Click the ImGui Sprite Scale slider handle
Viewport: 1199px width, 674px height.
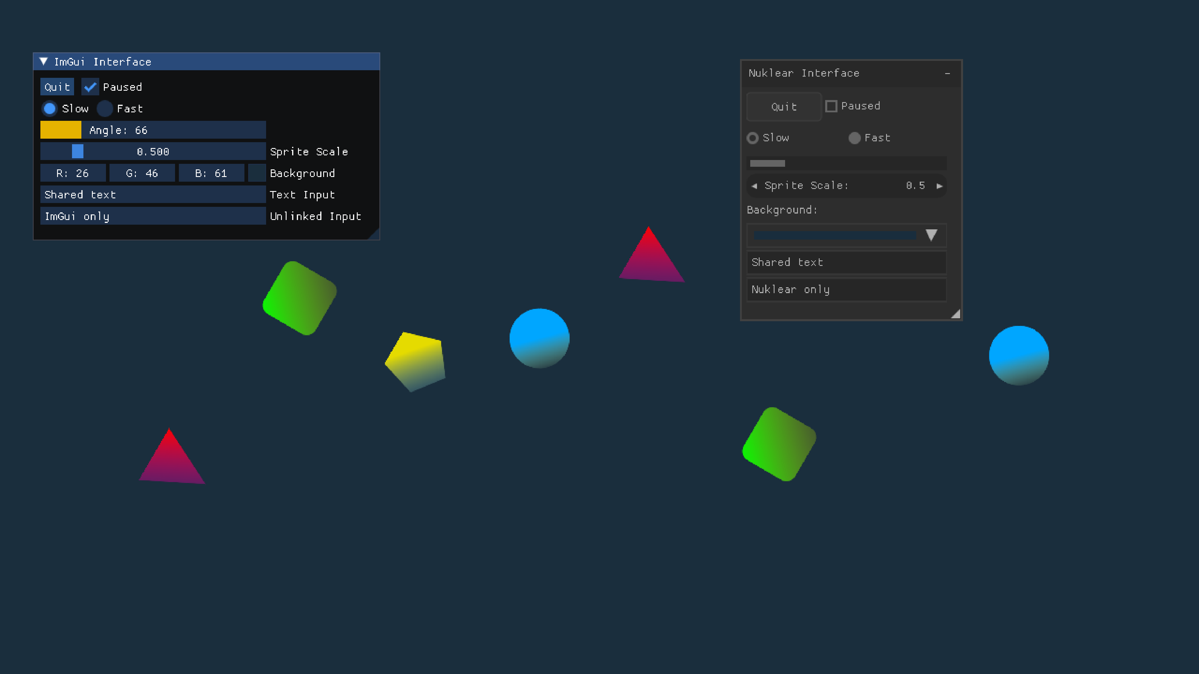tap(78, 152)
